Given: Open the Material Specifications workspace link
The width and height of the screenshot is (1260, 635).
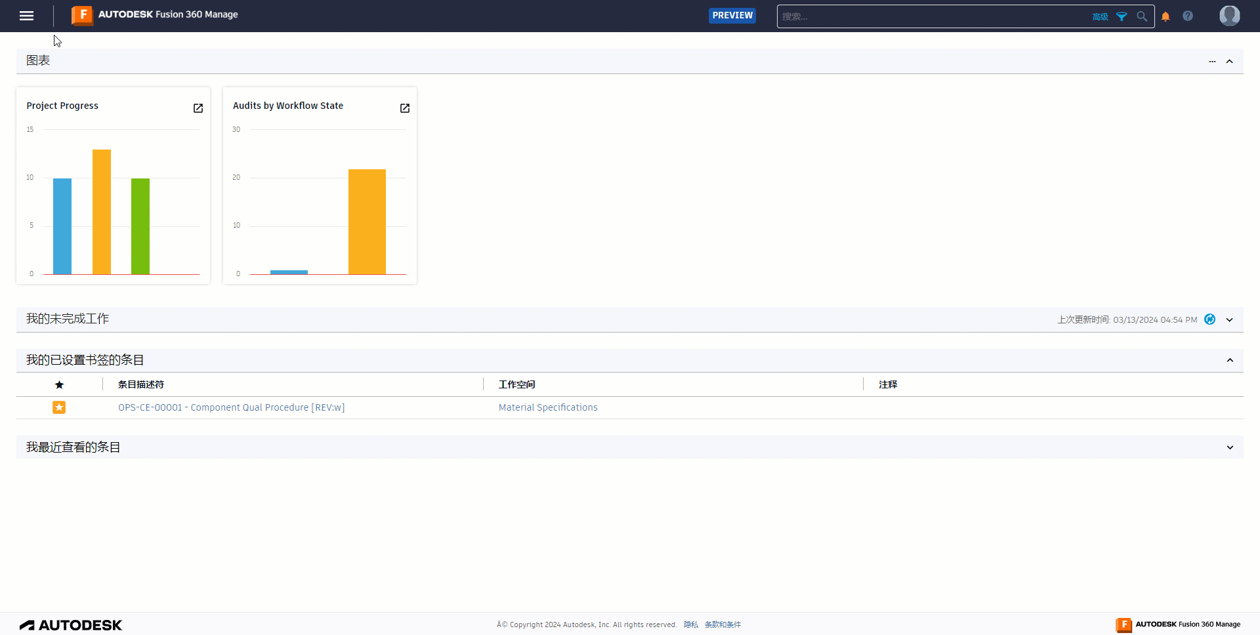Looking at the screenshot, I should coord(548,407).
